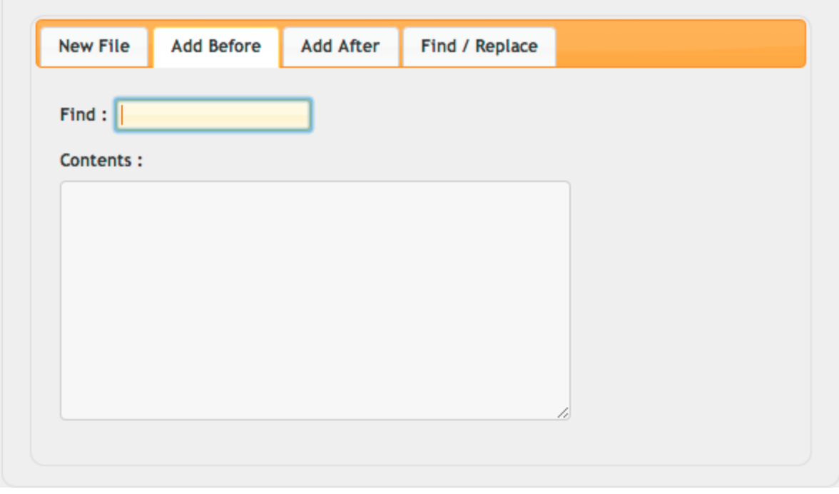Show the Find / Replace options
The image size is (839, 494).
(x=479, y=46)
